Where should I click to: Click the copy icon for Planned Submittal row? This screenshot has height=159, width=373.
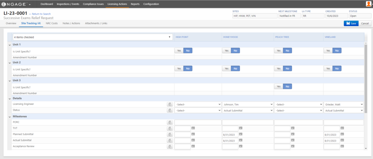click(170, 134)
